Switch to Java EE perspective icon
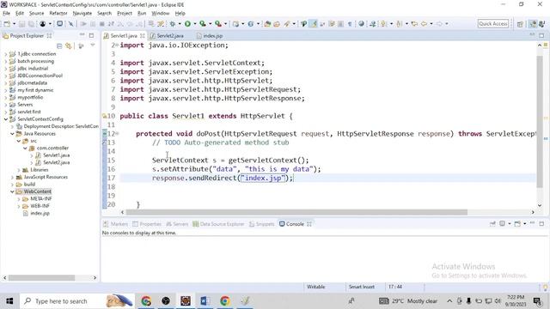 (x=533, y=24)
